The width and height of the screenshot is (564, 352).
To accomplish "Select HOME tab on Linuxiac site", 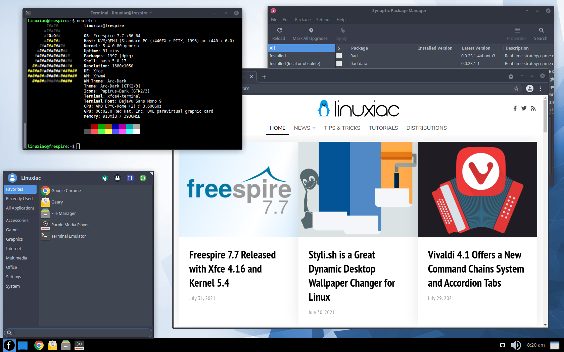I will (278, 128).
